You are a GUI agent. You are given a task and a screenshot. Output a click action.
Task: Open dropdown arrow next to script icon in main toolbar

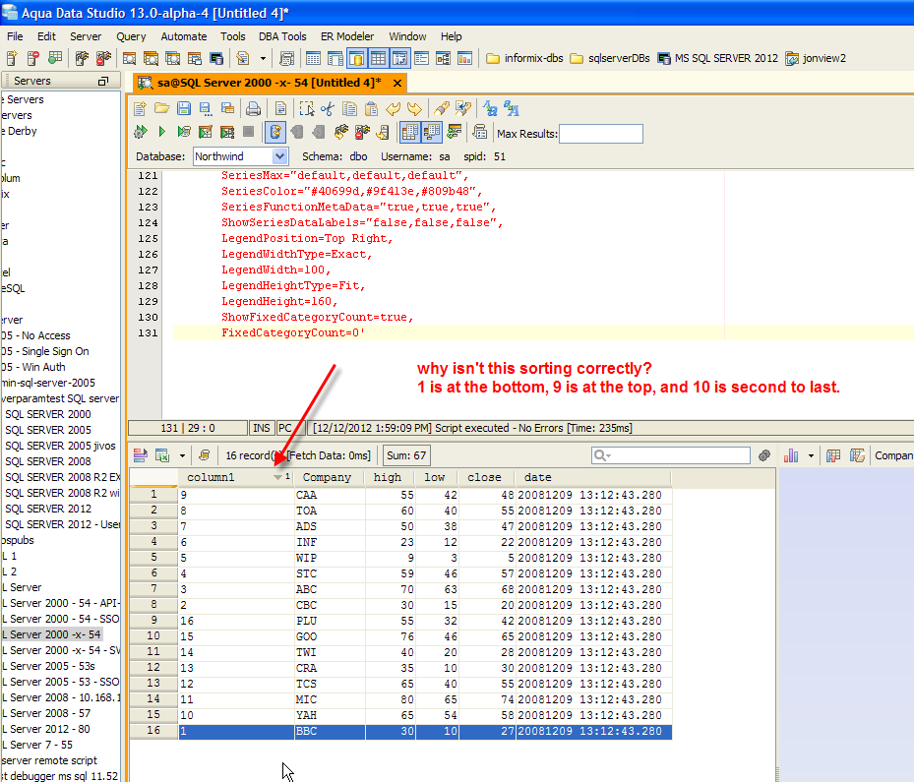[263, 58]
